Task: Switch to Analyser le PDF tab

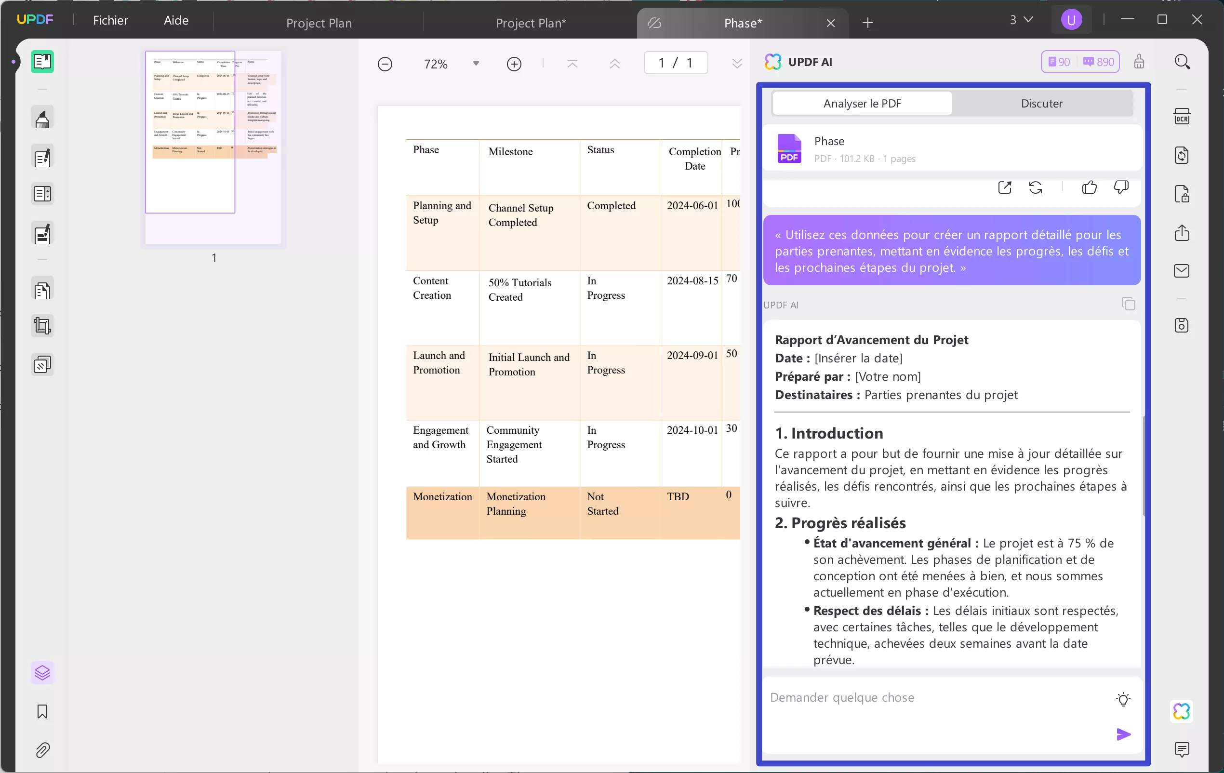Action: pyautogui.click(x=861, y=103)
